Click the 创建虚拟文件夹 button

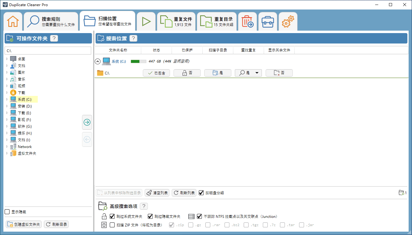click(x=23, y=224)
